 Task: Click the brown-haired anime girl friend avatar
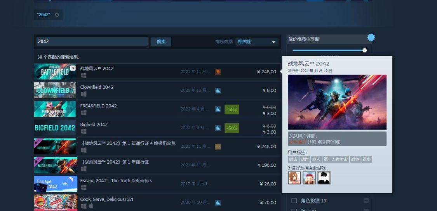pos(294,178)
